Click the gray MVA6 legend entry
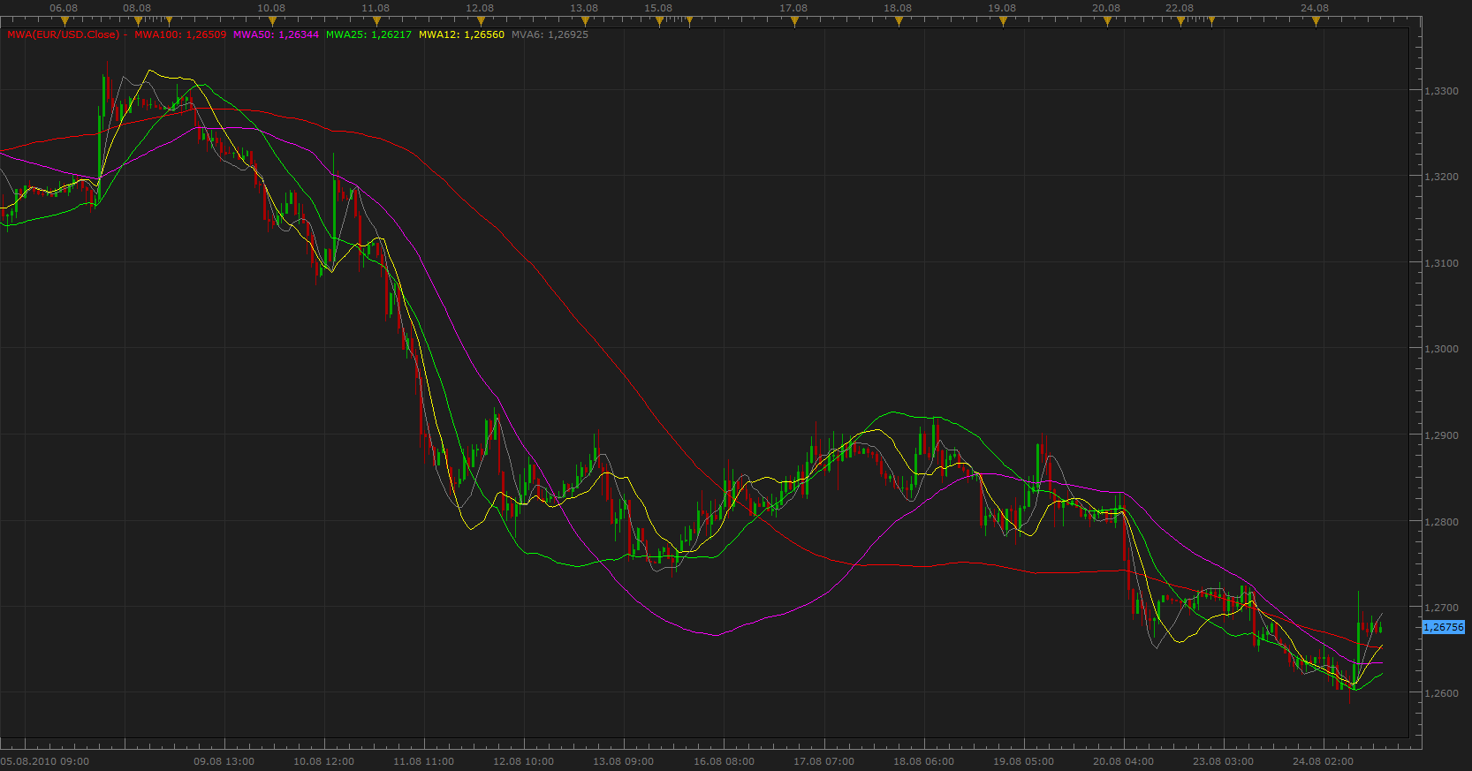 tap(550, 35)
